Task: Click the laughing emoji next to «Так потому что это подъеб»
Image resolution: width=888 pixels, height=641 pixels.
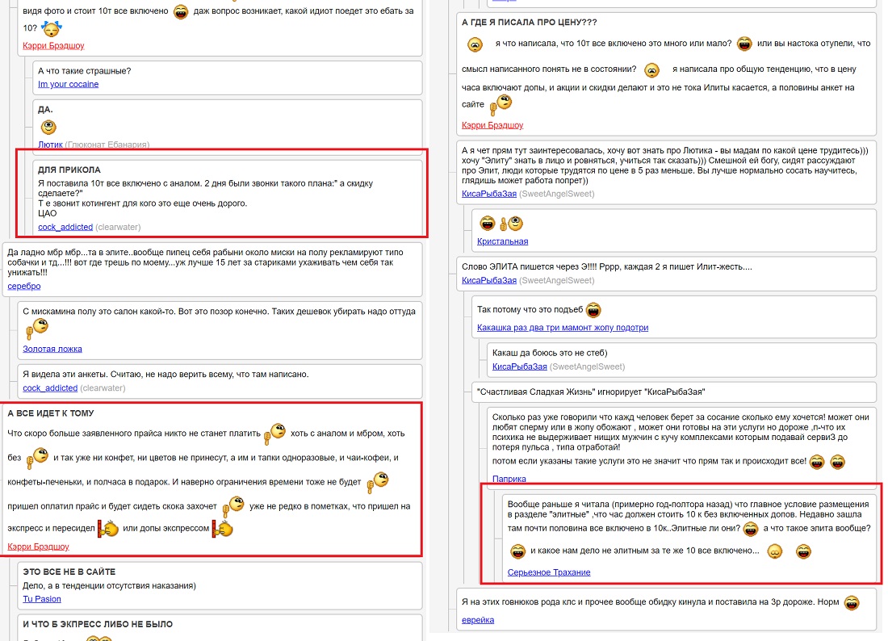Action: (x=593, y=310)
